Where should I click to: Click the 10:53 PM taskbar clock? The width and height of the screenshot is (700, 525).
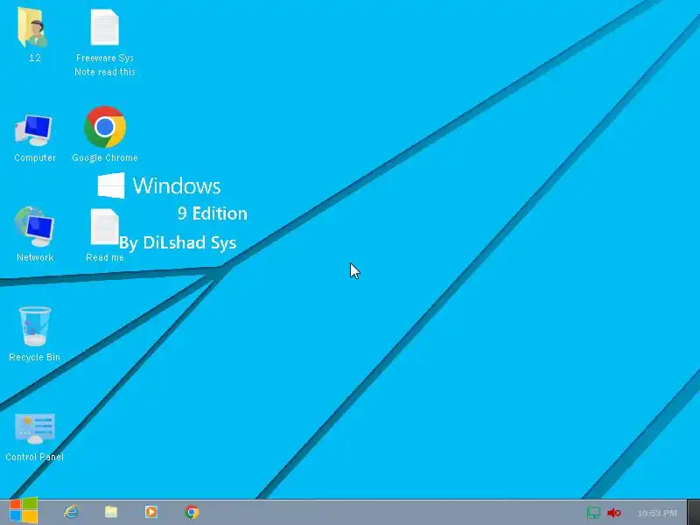657,514
